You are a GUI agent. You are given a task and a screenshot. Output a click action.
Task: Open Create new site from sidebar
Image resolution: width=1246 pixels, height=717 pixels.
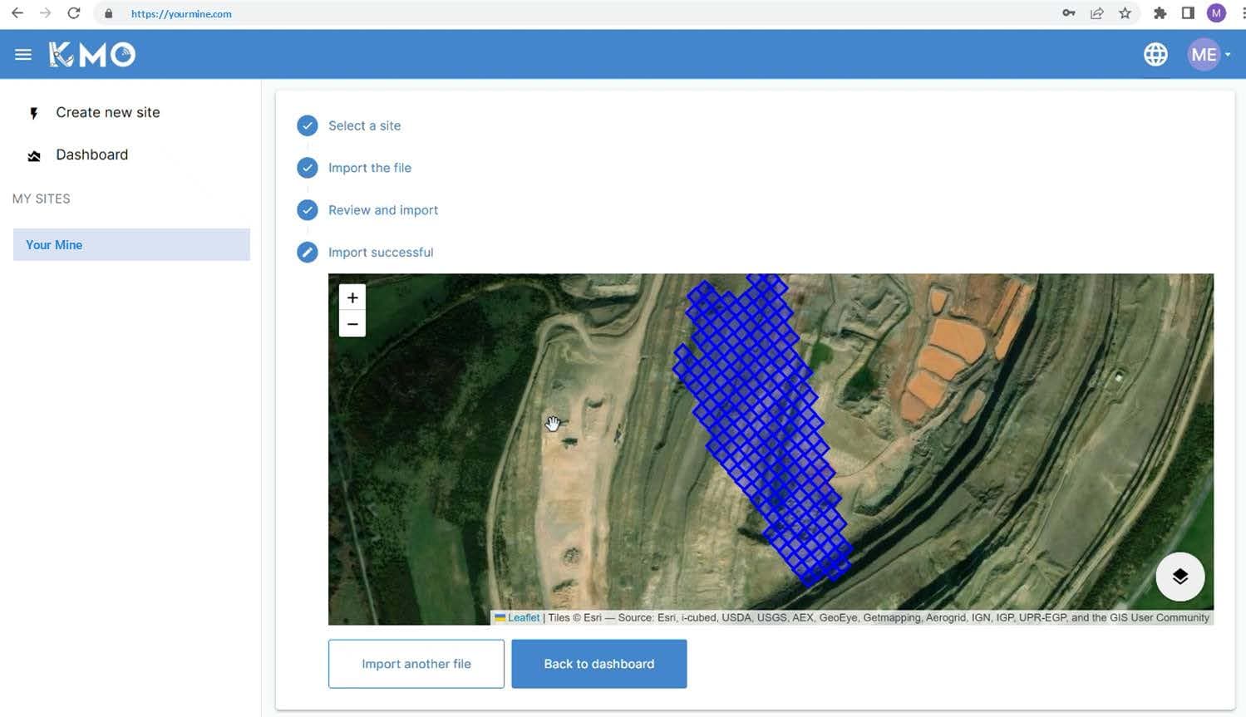[107, 113]
